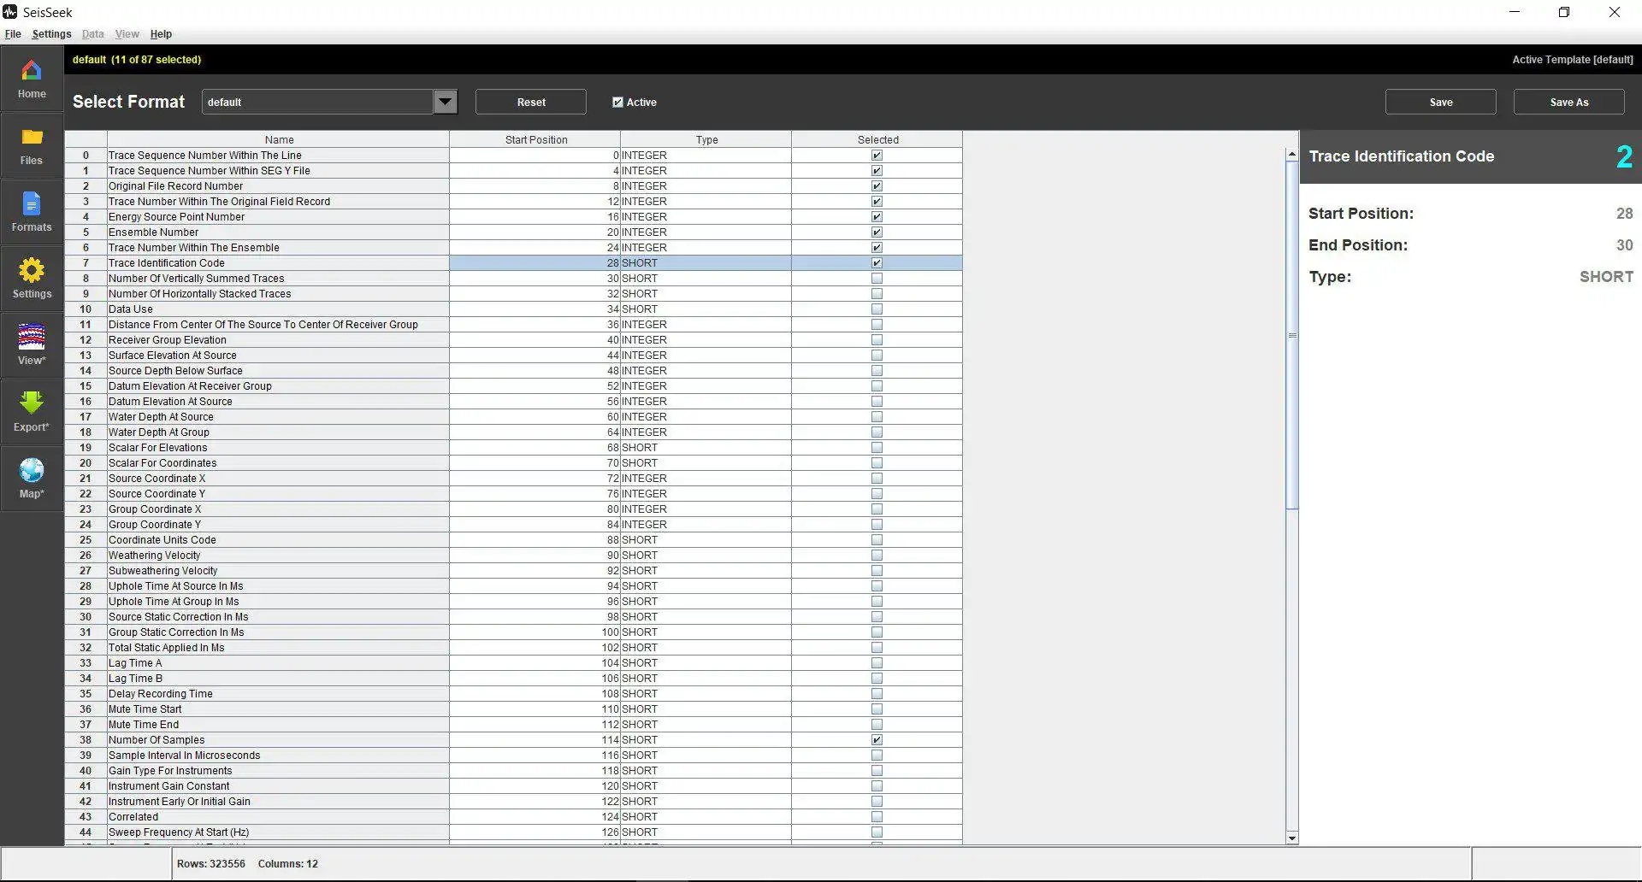Open the Select Format dropdown arrow
Screen dimensions: 1642x882
445,102
